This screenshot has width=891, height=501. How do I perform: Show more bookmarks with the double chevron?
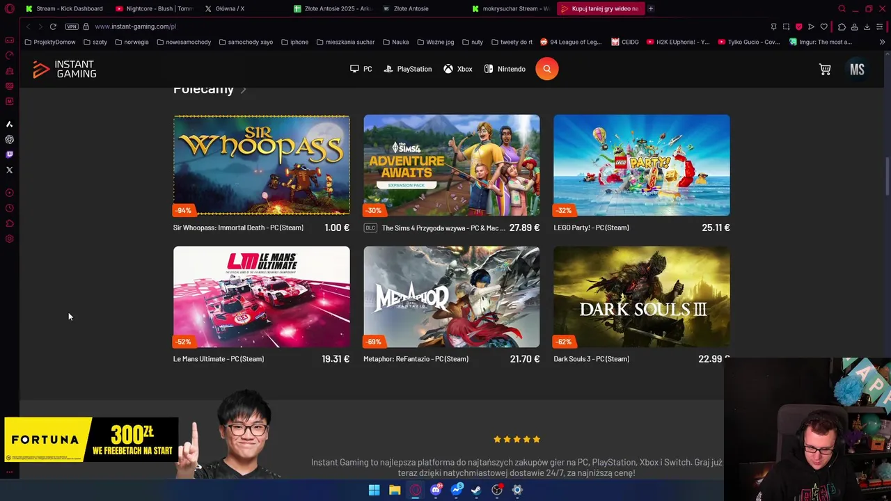coord(882,42)
